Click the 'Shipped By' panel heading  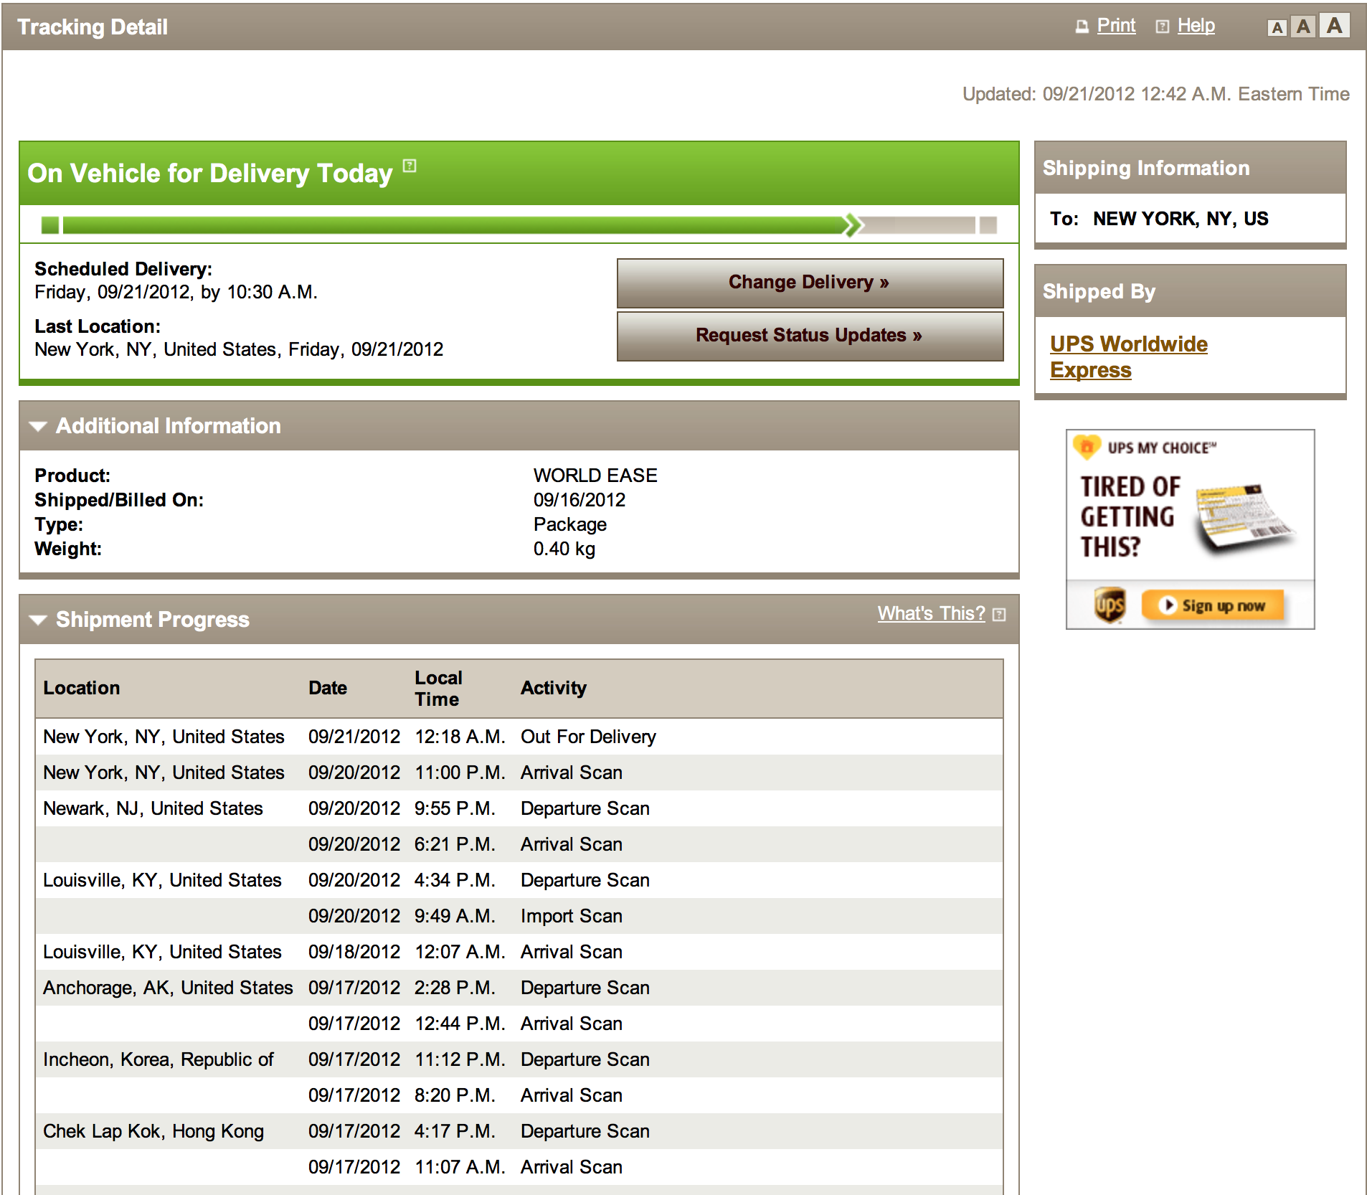[x=1099, y=291]
